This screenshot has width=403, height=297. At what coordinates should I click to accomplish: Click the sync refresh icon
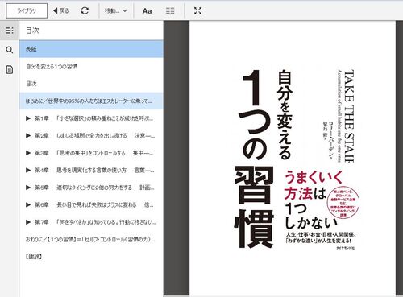click(85, 10)
